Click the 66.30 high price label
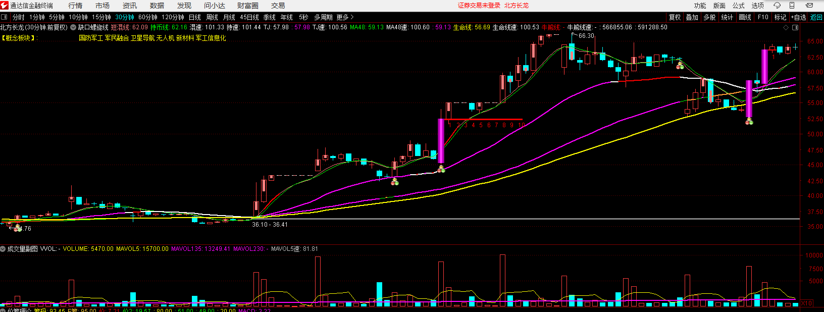This screenshot has width=824, height=312. (586, 36)
